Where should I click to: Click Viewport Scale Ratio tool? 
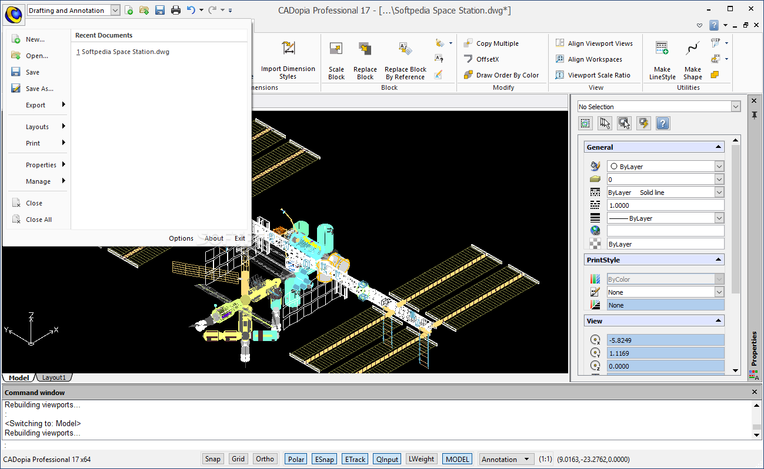(x=593, y=75)
